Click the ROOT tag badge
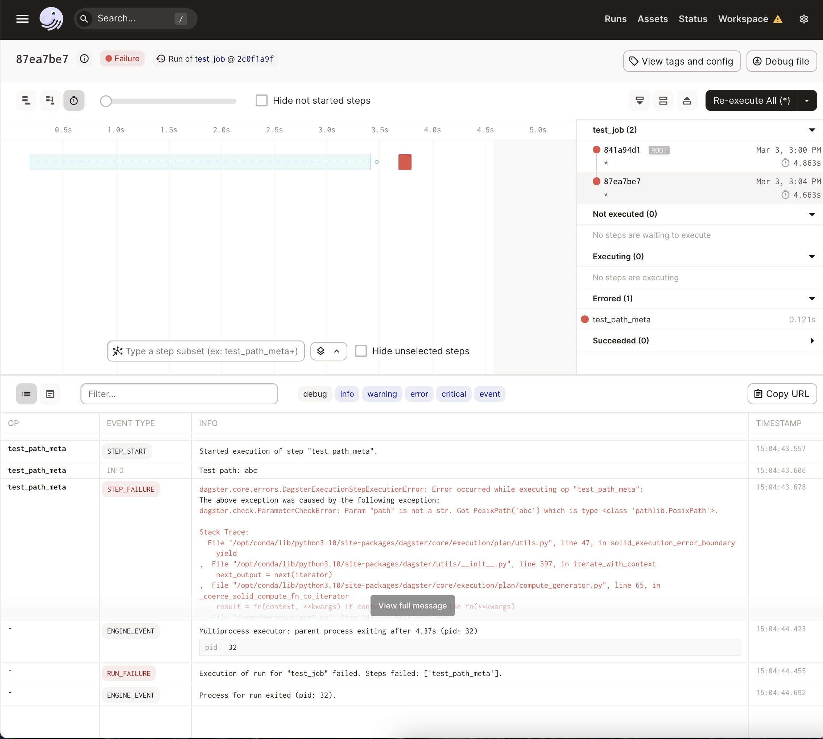Image resolution: width=823 pixels, height=739 pixels. coord(658,150)
